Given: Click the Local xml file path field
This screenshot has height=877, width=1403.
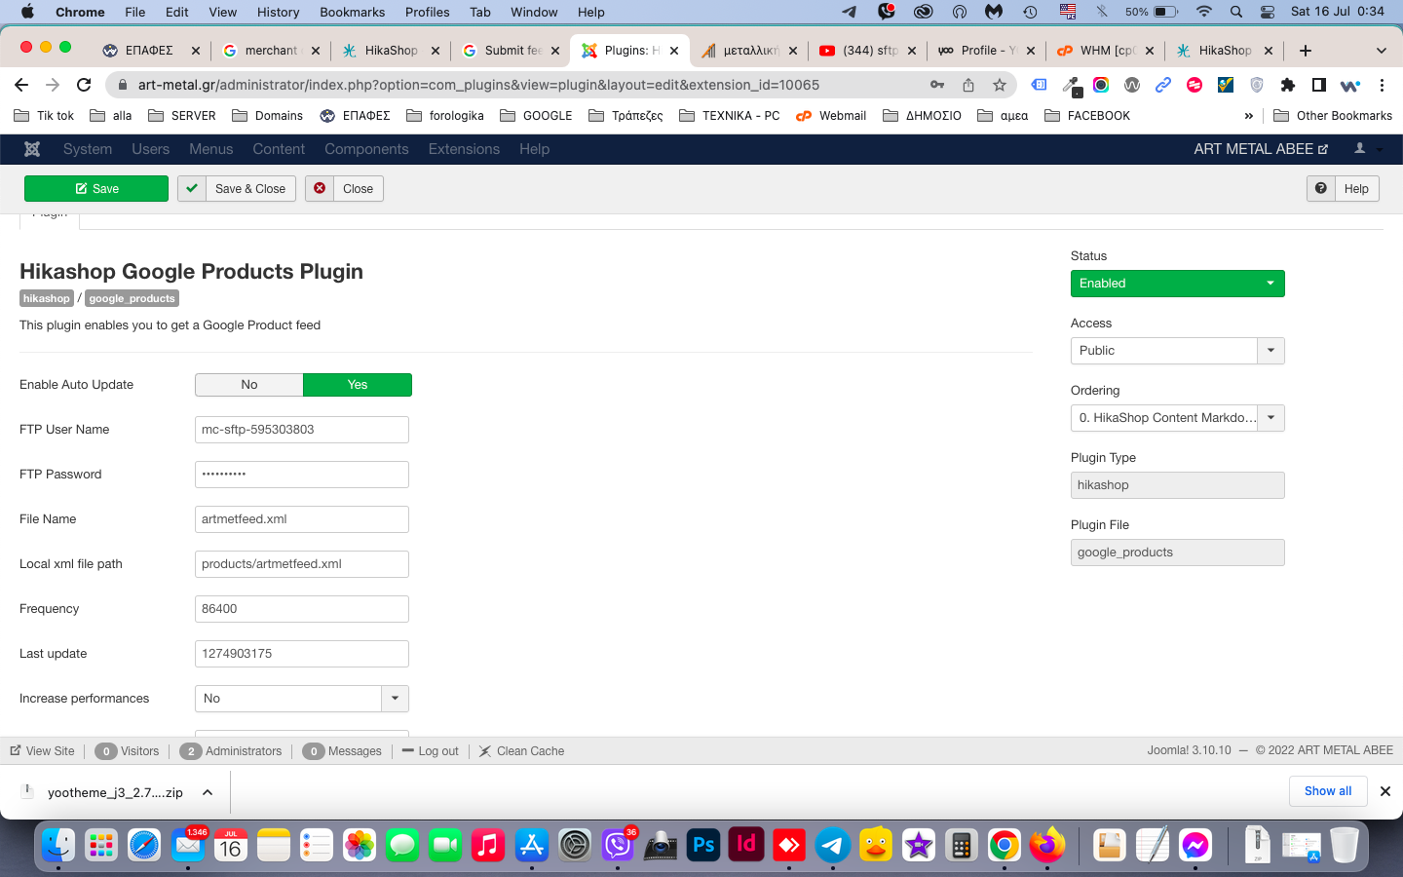Looking at the screenshot, I should pos(302,564).
